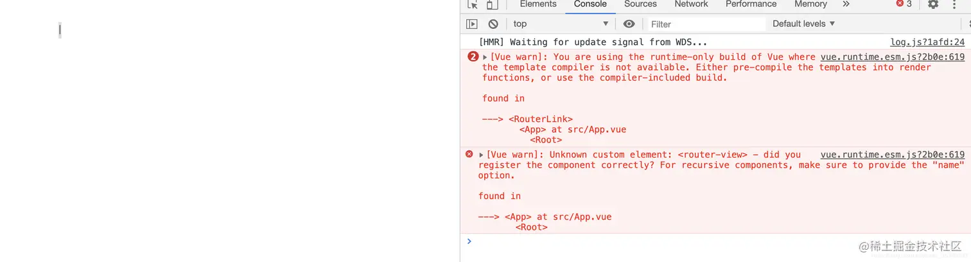The width and height of the screenshot is (971, 262).
Task: Toggle the device toolbar icon
Action: pos(492,4)
